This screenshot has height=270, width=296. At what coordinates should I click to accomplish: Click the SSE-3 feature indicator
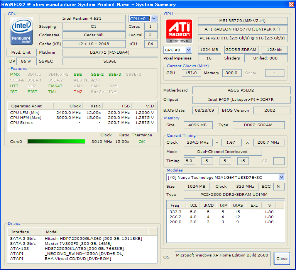click(115, 75)
